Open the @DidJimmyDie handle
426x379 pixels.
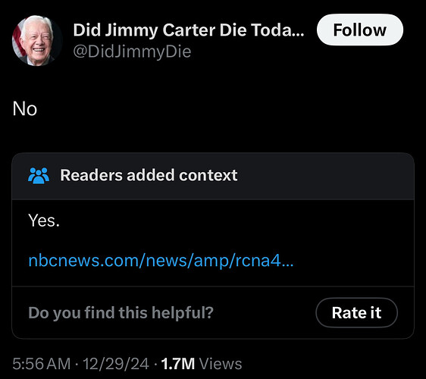[132, 52]
